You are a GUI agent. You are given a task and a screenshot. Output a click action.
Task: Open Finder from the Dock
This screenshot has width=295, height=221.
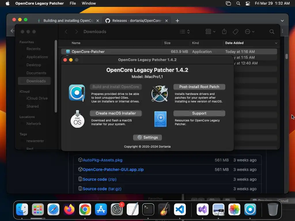click(x=22, y=209)
